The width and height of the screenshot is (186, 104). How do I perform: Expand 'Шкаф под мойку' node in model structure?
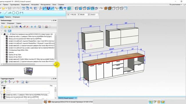pyautogui.click(x=2, y=95)
